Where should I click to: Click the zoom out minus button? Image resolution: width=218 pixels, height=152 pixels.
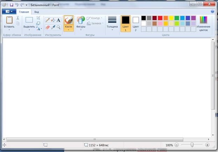point(177,145)
